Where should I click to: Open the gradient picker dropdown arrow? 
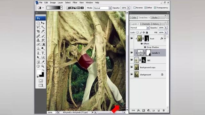[x=61, y=8]
